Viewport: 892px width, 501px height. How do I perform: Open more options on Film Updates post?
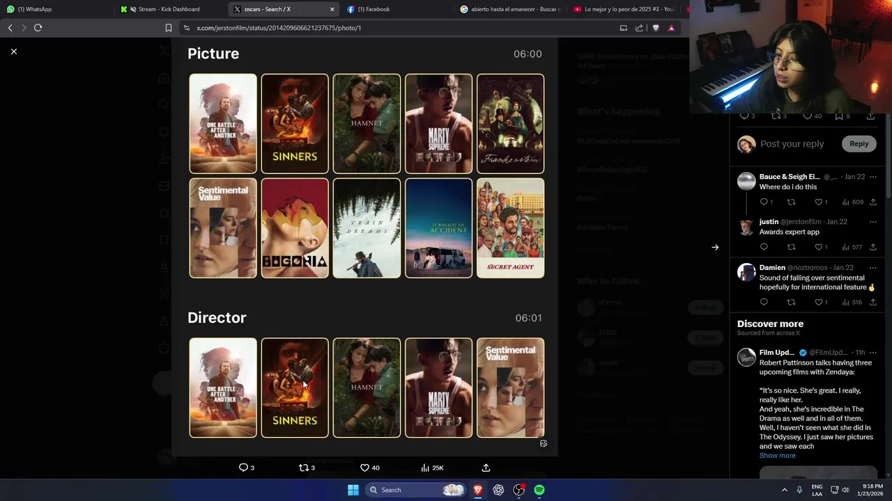coord(872,353)
